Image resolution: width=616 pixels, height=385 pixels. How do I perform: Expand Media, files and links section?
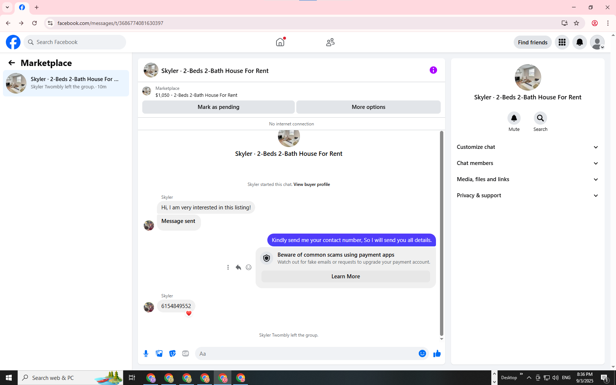pyautogui.click(x=528, y=179)
